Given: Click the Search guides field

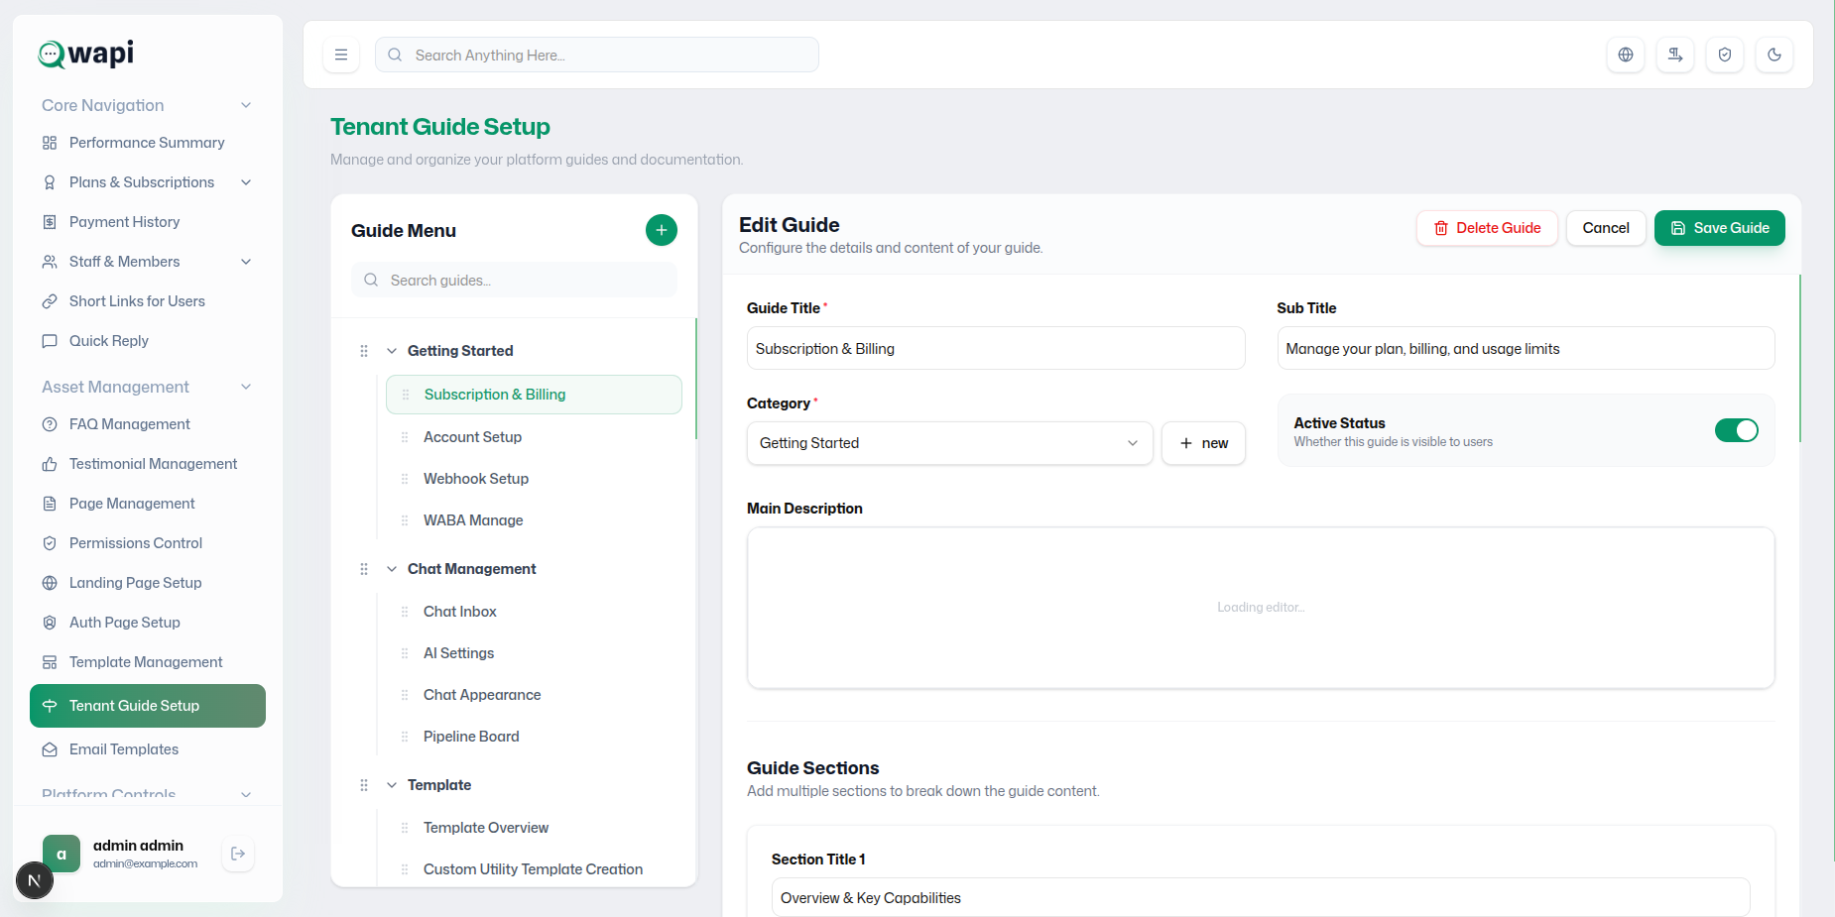Looking at the screenshot, I should click(x=514, y=281).
